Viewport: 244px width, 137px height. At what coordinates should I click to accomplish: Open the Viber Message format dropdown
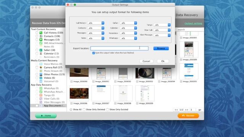click(162, 35)
